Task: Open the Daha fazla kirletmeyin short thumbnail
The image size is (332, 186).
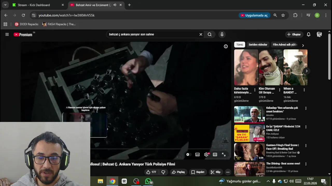Action: coord(246,67)
